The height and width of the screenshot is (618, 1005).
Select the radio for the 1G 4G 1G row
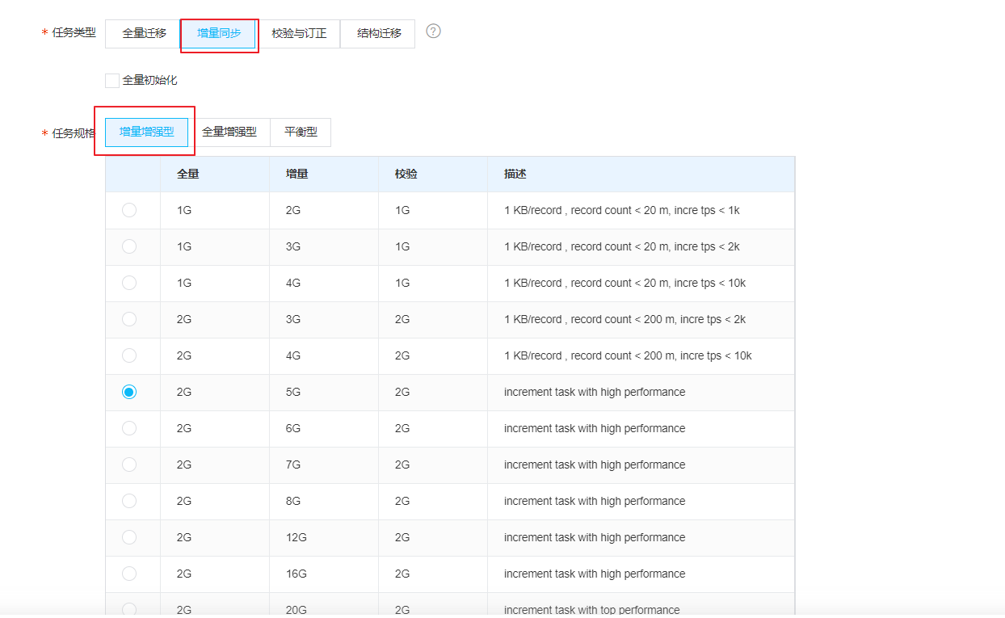point(129,283)
